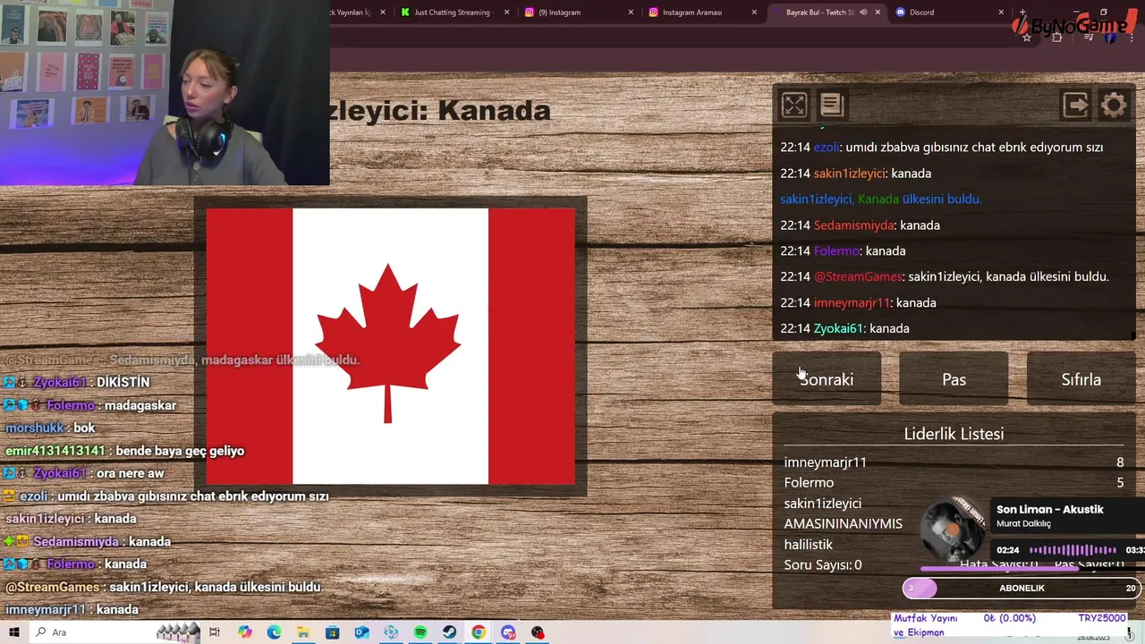Select Folermo in the leaderboard
The width and height of the screenshot is (1145, 644).
(809, 483)
